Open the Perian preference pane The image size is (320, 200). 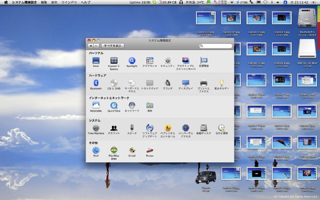pos(150,150)
